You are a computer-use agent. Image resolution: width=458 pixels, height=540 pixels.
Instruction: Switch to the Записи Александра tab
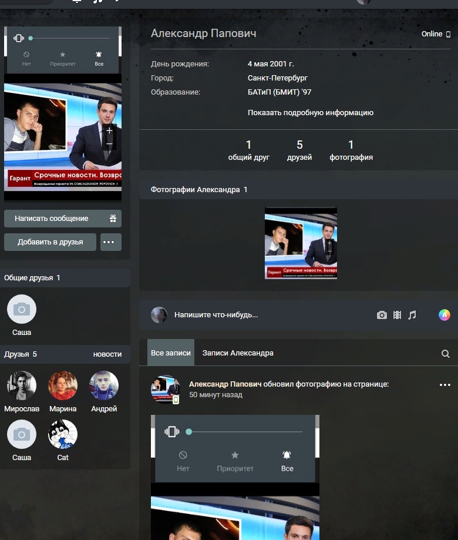coord(238,353)
